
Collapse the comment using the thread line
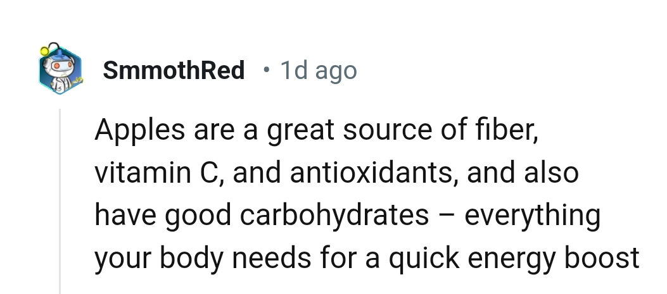click(x=60, y=202)
